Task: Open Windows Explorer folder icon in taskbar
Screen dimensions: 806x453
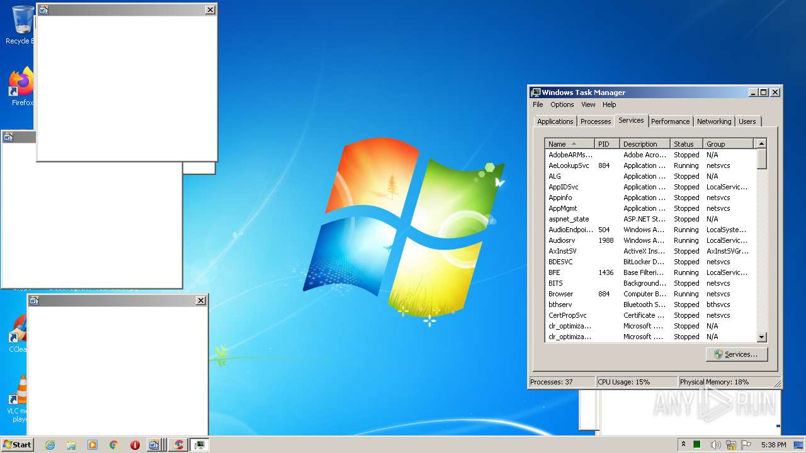Action: click(x=71, y=445)
